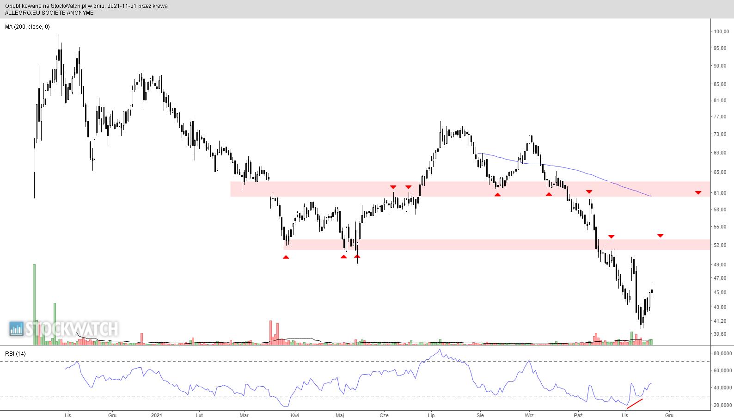Click the 90,00 price axis label
This screenshot has height=419, width=734.
[x=721, y=66]
